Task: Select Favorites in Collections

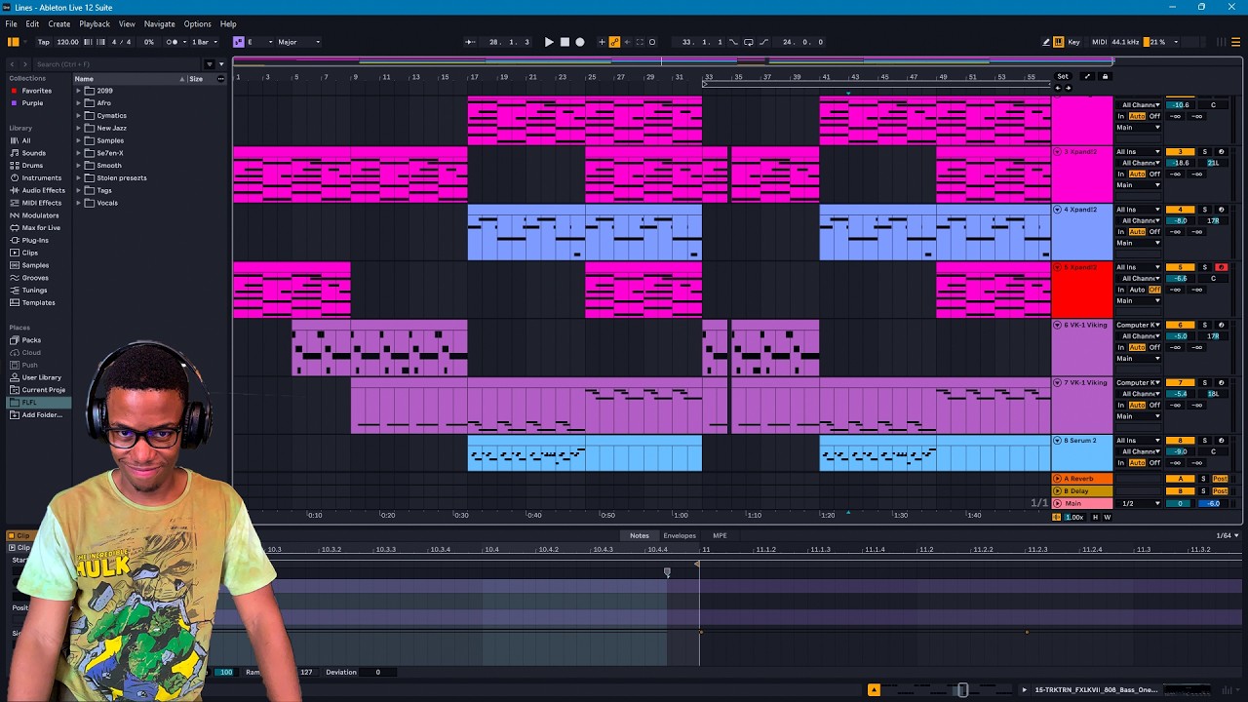Action: (37, 91)
